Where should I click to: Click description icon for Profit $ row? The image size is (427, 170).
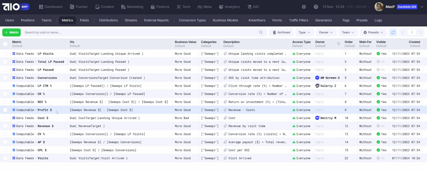click(226, 110)
